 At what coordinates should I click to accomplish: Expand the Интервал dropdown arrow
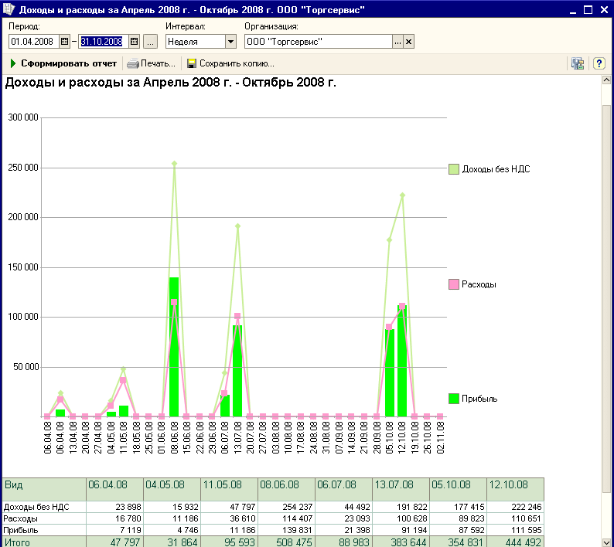pyautogui.click(x=230, y=42)
